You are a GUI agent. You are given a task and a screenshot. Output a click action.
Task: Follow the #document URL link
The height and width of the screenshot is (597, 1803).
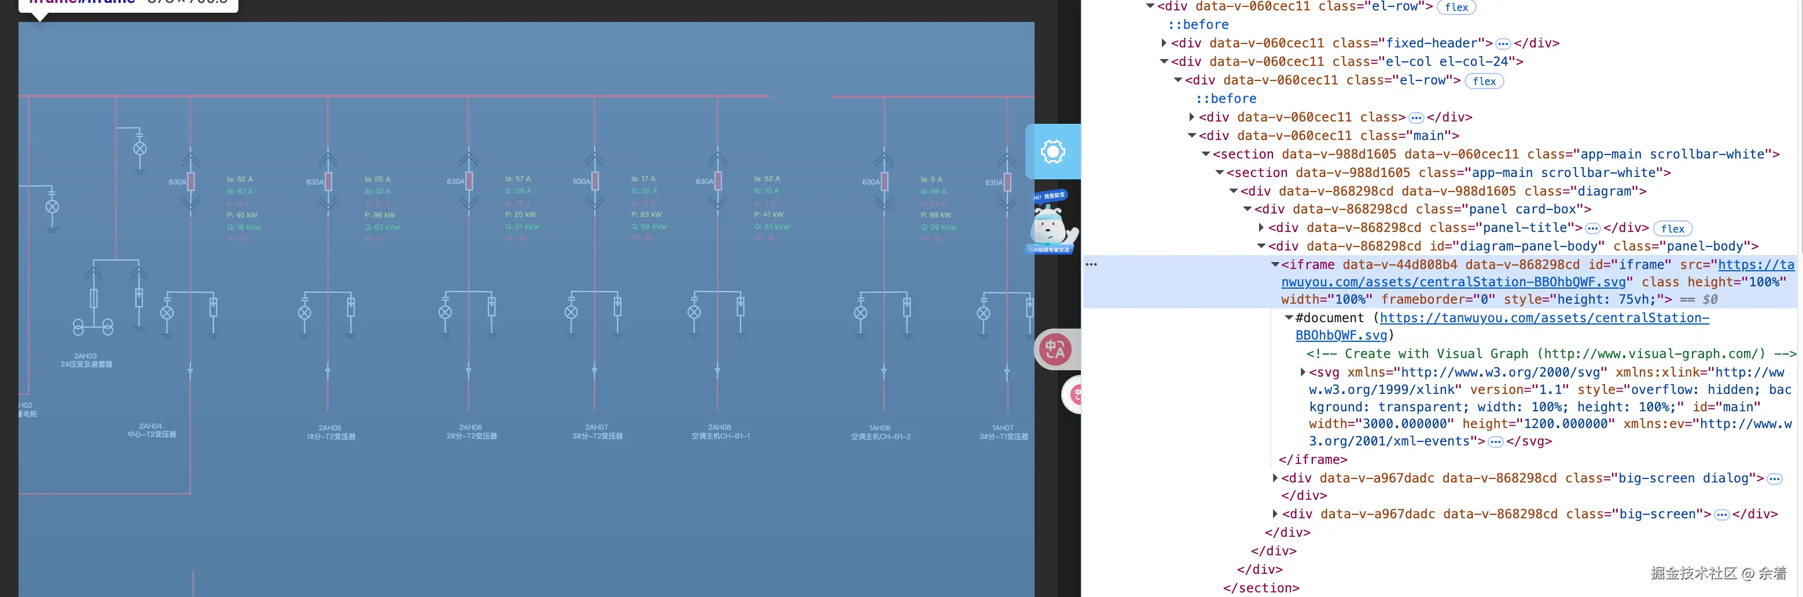[x=1543, y=318]
